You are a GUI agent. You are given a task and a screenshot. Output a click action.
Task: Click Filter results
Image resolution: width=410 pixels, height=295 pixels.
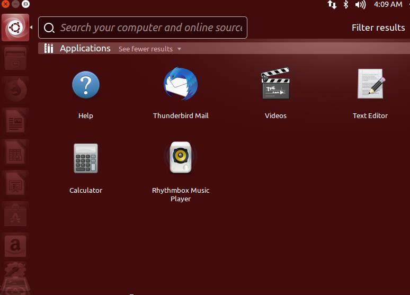tap(378, 28)
